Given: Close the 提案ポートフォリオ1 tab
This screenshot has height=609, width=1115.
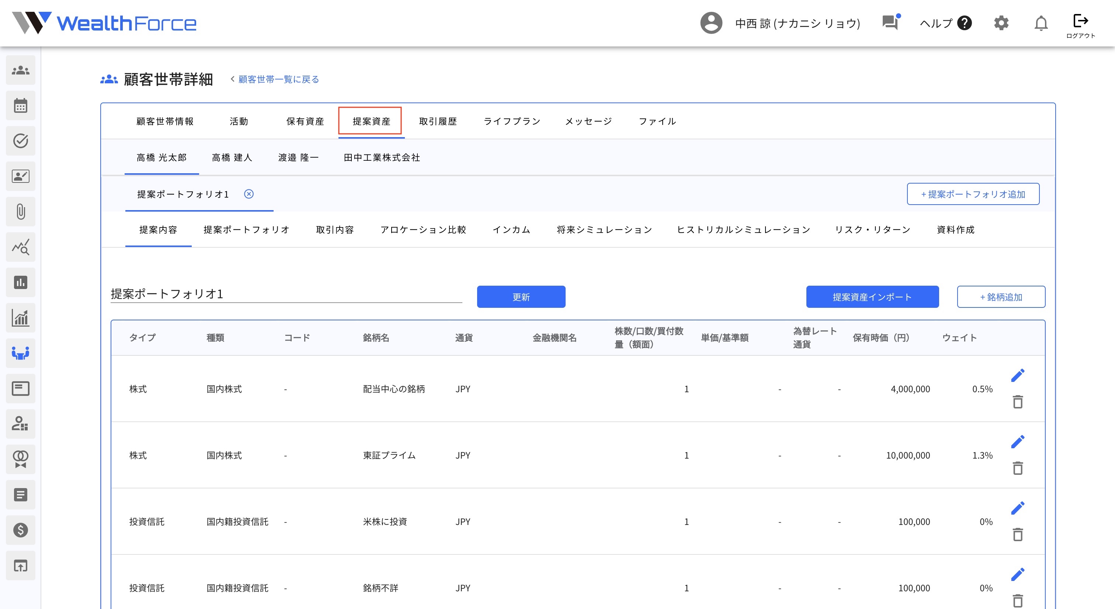Looking at the screenshot, I should point(249,194).
